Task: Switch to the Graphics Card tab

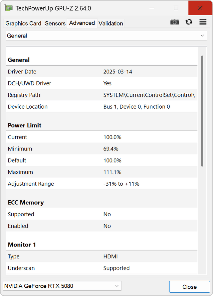Action: [x=23, y=23]
